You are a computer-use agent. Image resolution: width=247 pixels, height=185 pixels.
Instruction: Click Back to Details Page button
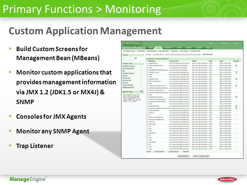(201, 156)
